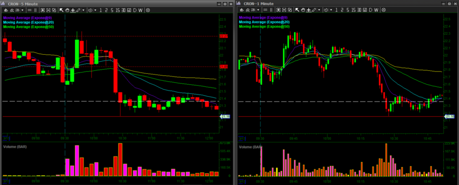The height and width of the screenshot is (185, 459).
Task: Select the hand pan tool in 5 Minute chart
Action: point(67,10)
